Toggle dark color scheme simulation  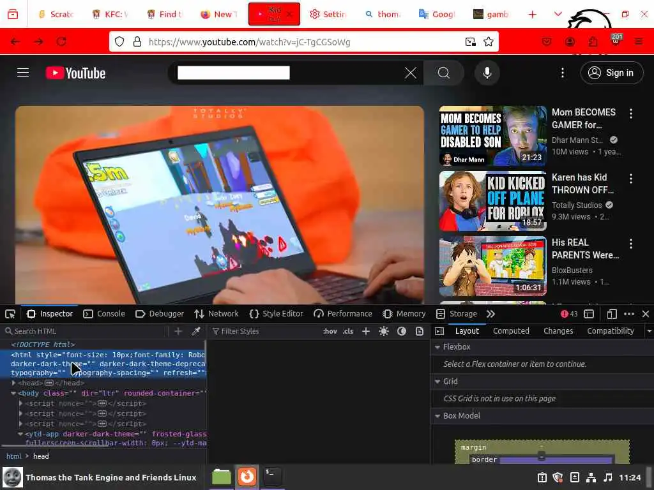pos(402,331)
